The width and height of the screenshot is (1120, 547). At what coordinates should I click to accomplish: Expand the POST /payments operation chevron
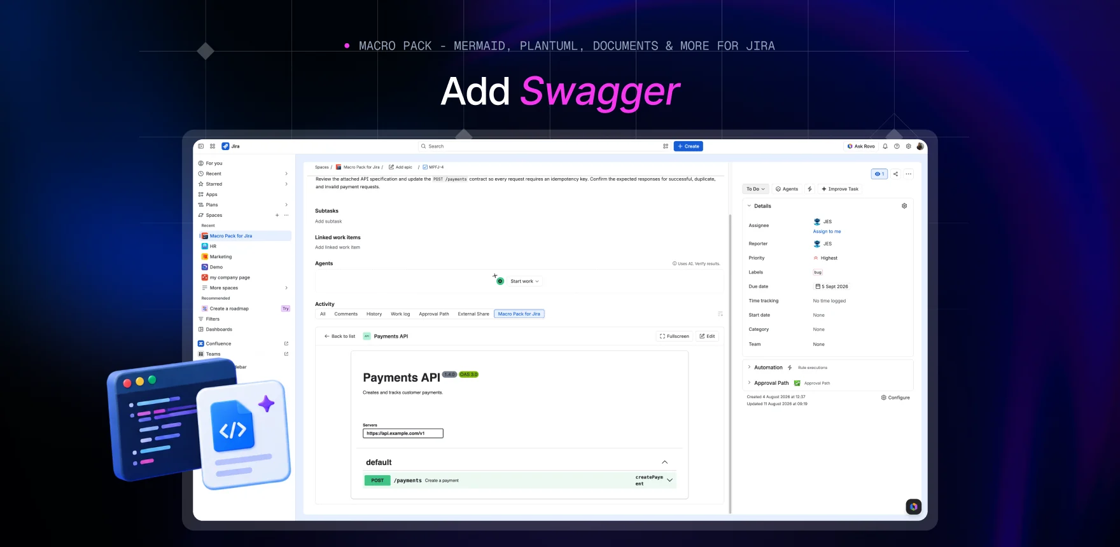(x=669, y=480)
